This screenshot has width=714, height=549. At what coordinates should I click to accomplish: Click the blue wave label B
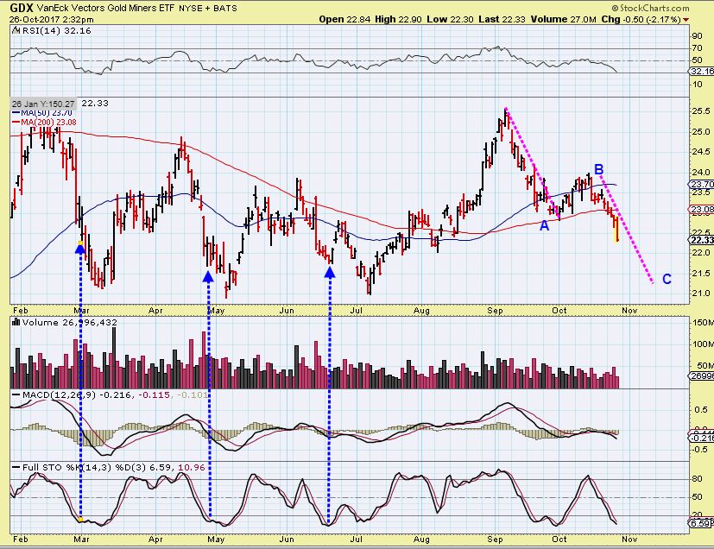(x=599, y=170)
